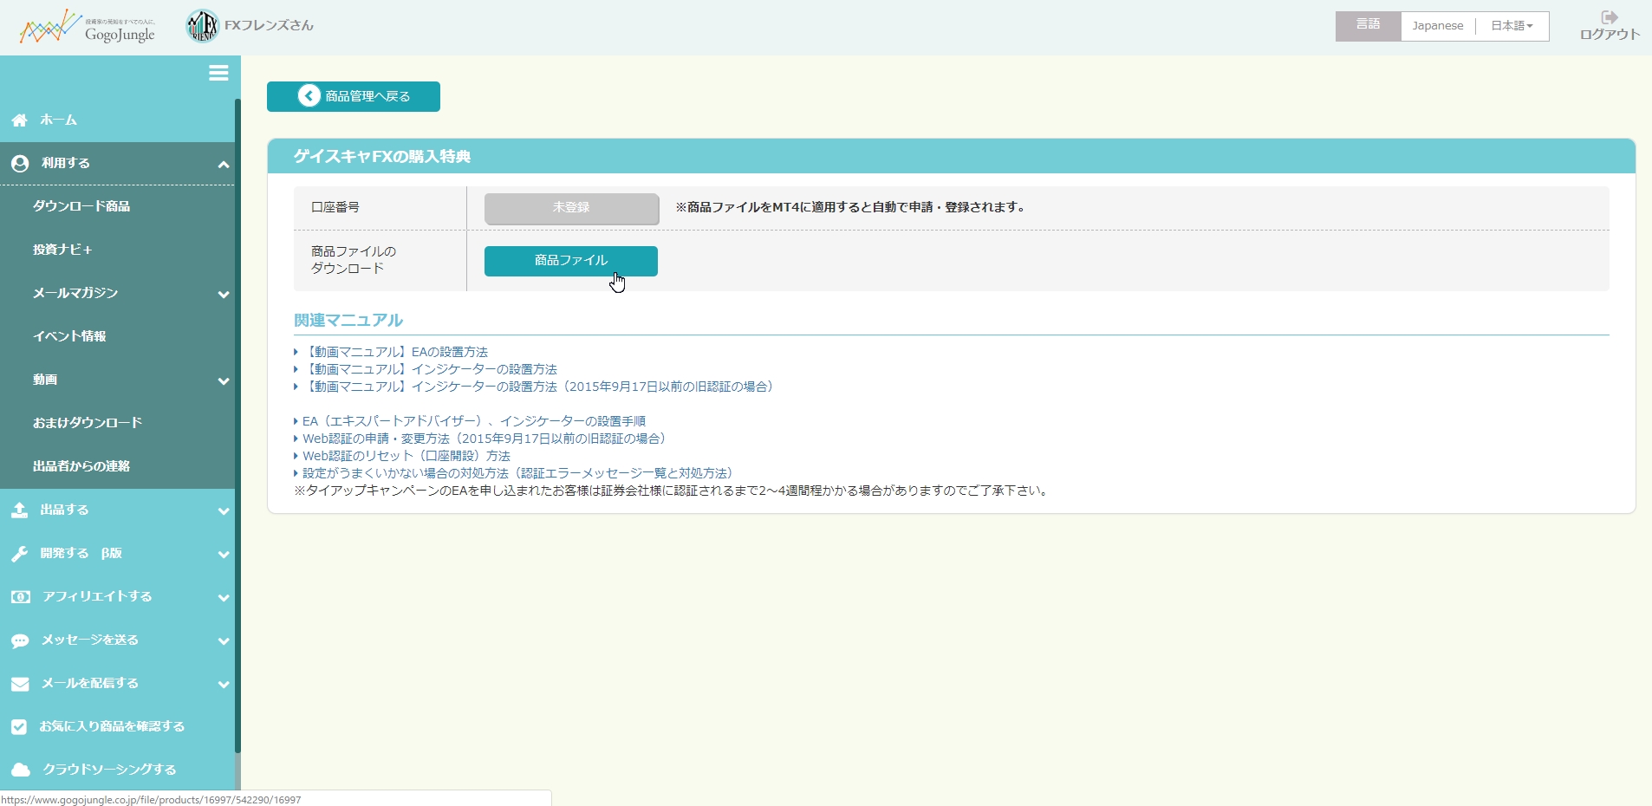Click the sidebar vertical scrollbar
This screenshot has width=1652, height=806.
tap(237, 425)
